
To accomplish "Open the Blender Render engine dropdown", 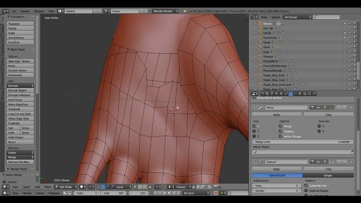I will [165, 11].
